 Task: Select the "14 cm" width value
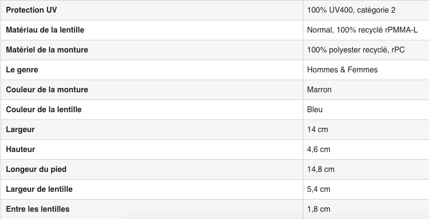point(318,130)
